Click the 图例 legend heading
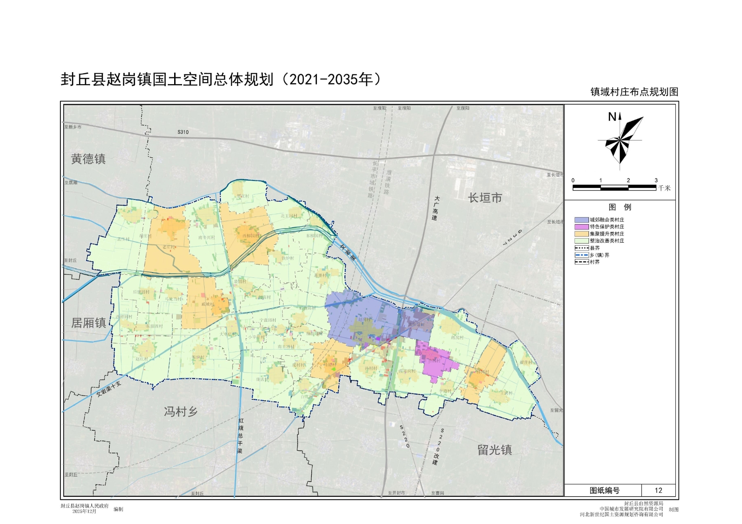This screenshot has width=742, height=524. [619, 207]
